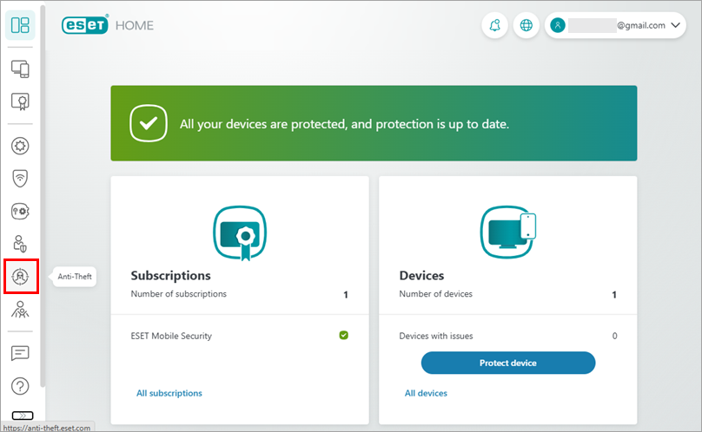Open the Devices icon in sidebar
This screenshot has height=432, width=702.
(20, 68)
